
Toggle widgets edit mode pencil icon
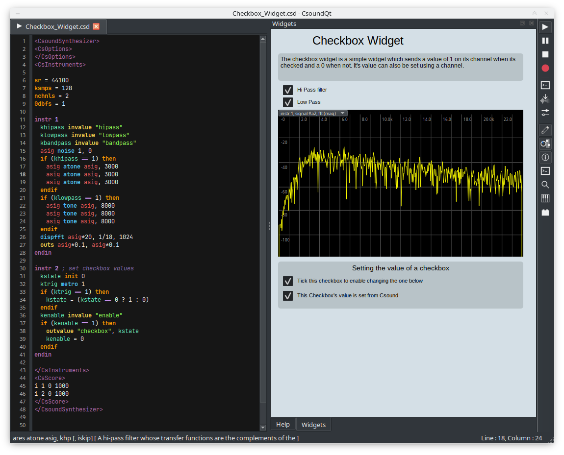click(x=545, y=130)
